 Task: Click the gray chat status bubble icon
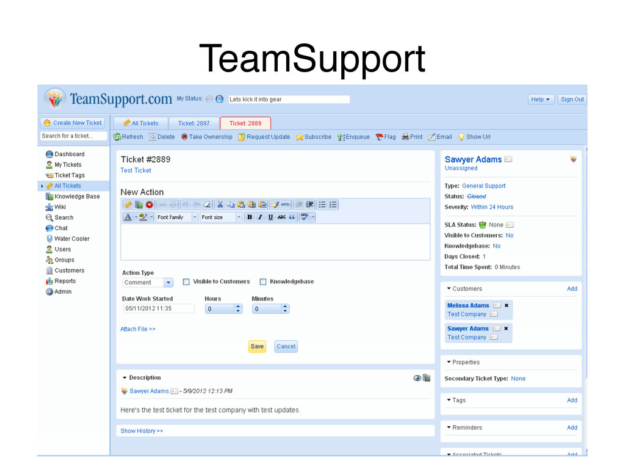pyautogui.click(x=209, y=99)
